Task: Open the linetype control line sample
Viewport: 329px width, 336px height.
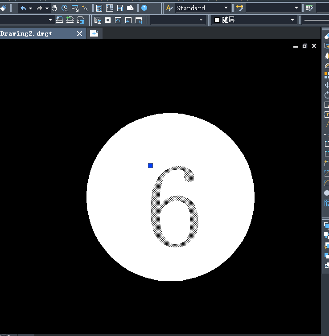Action: pyautogui.click(x=317, y=20)
